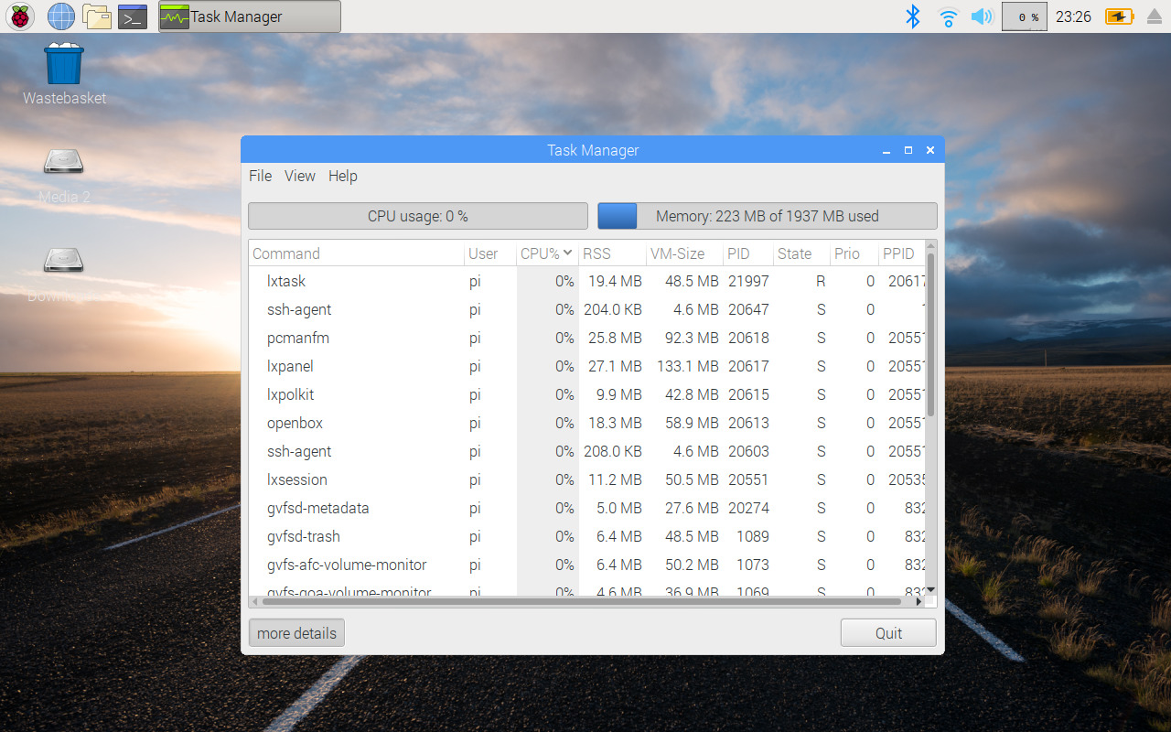Open the File menu
Image resolution: width=1171 pixels, height=732 pixels.
tap(260, 176)
